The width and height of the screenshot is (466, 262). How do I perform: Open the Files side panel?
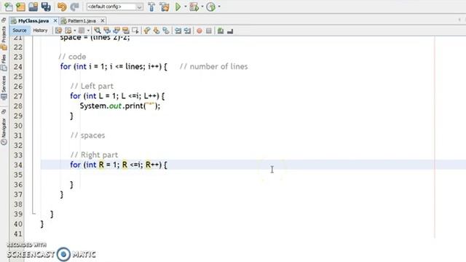(x=4, y=62)
